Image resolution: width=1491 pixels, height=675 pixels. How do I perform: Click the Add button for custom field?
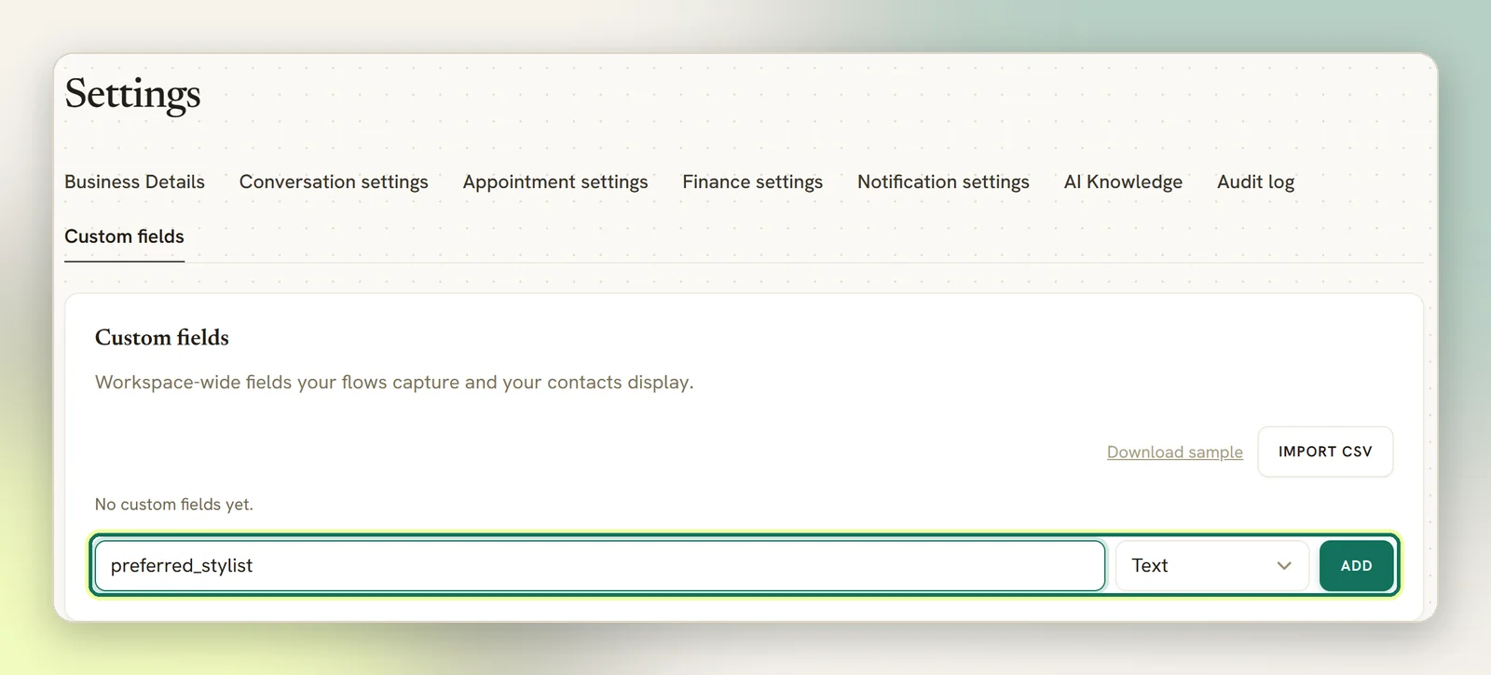click(x=1356, y=566)
